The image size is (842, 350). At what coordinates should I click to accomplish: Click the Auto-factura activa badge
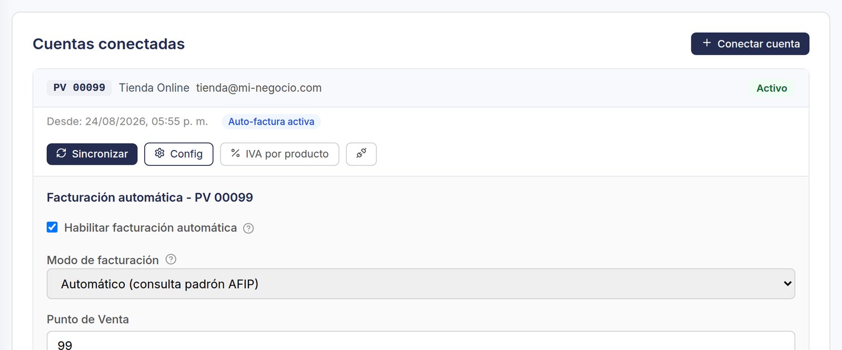[x=271, y=122]
